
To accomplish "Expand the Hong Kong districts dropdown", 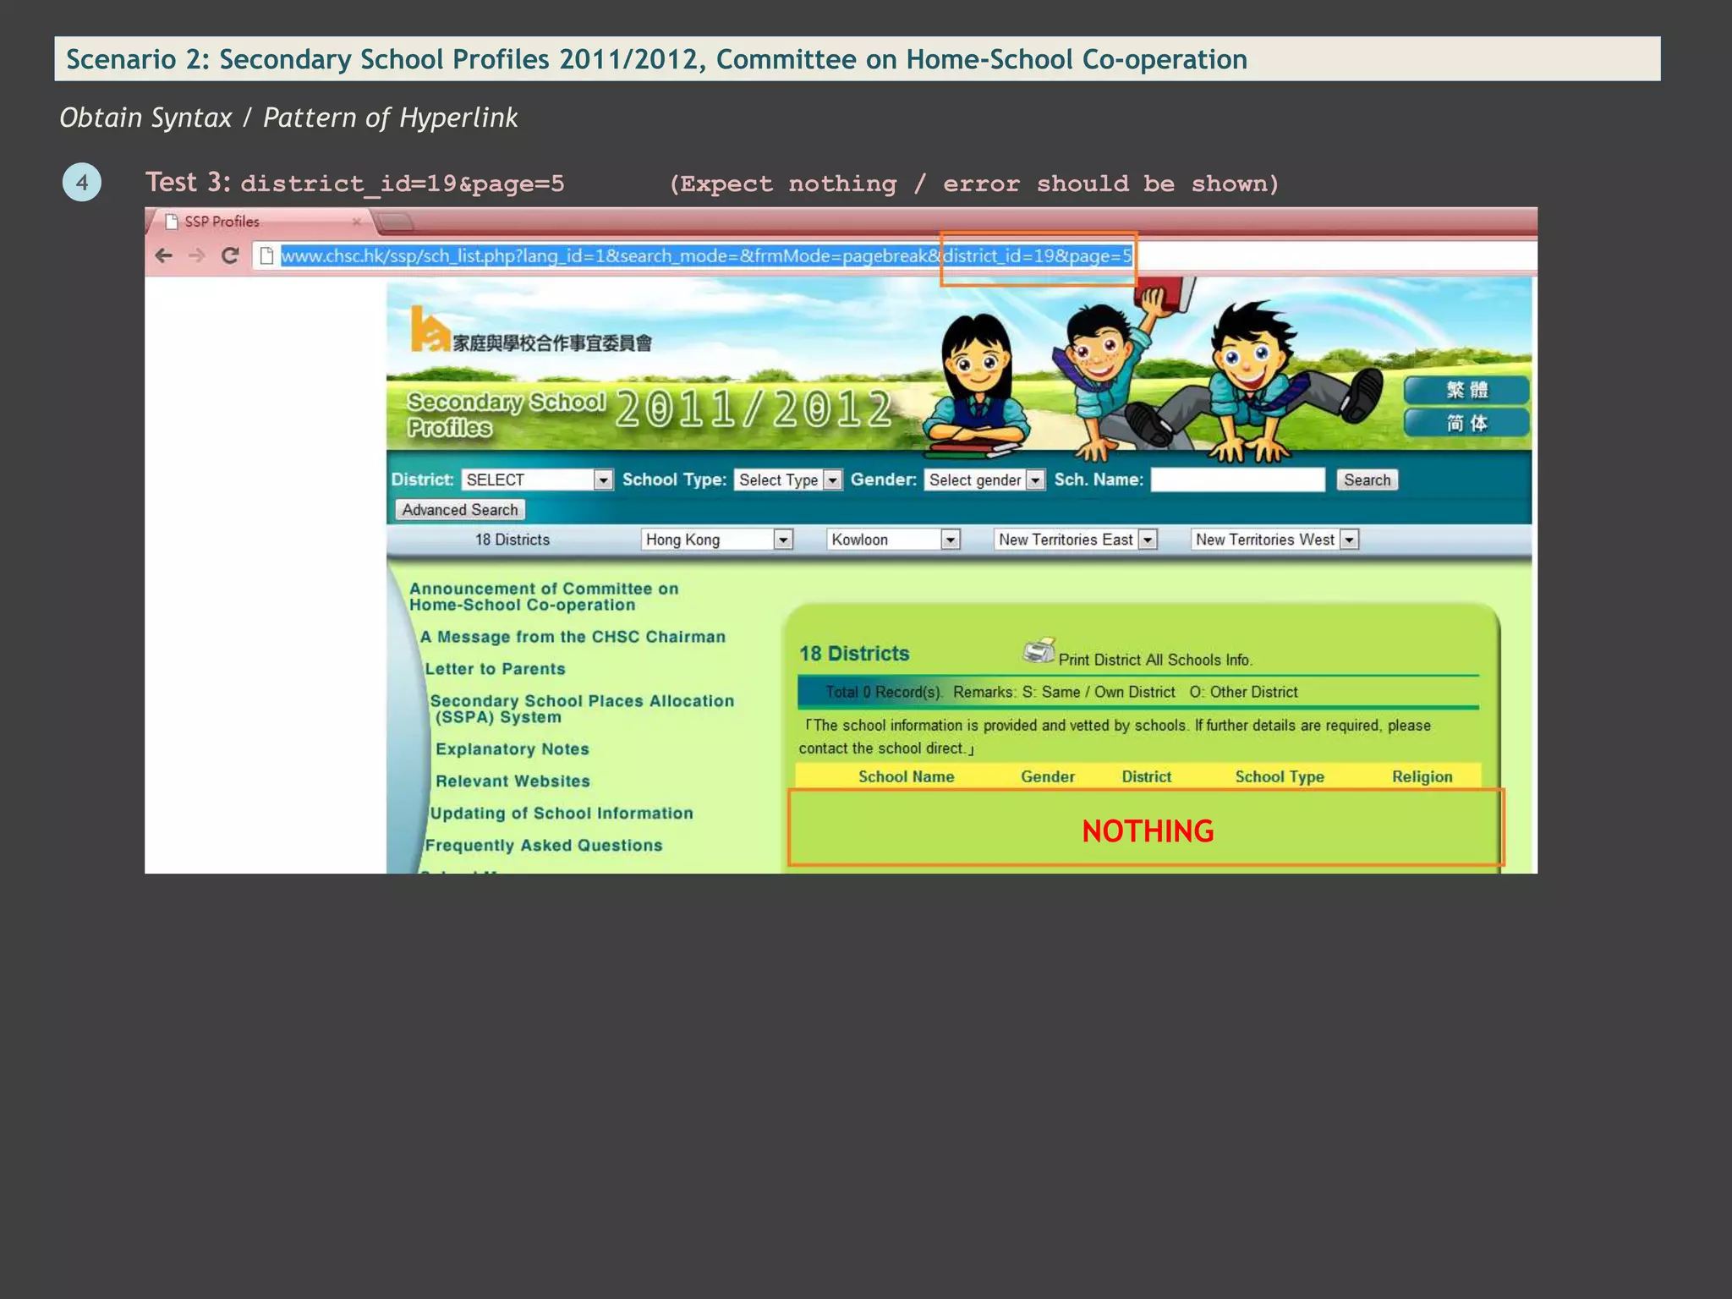I will (x=716, y=540).
